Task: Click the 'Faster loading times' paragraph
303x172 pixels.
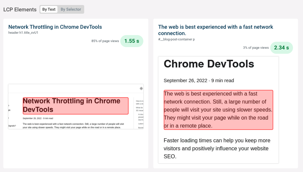Action: [x=217, y=148]
